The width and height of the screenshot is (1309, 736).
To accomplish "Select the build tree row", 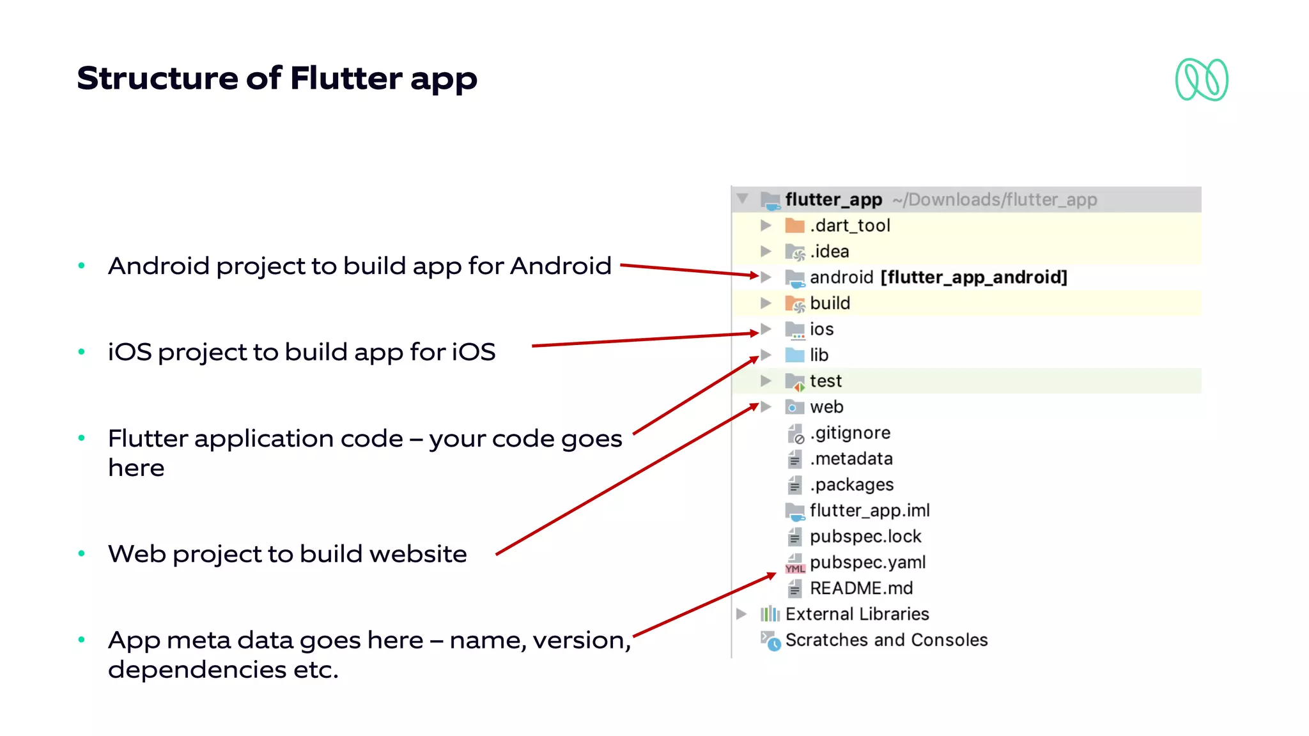I will pos(966,303).
